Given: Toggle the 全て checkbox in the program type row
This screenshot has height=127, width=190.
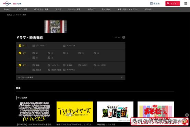Looking at the screenshot, I should point(20,65).
